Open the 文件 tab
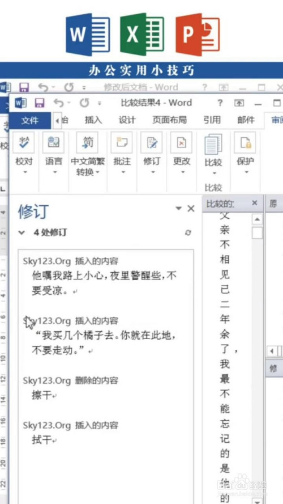This screenshot has height=504, width=283. [x=30, y=121]
